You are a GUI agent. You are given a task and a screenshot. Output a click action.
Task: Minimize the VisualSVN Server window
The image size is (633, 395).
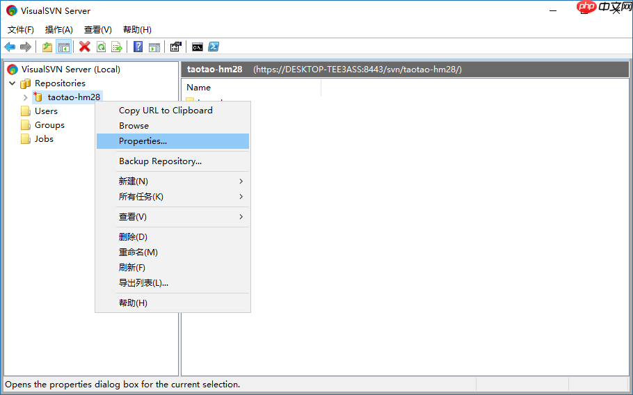(x=553, y=11)
